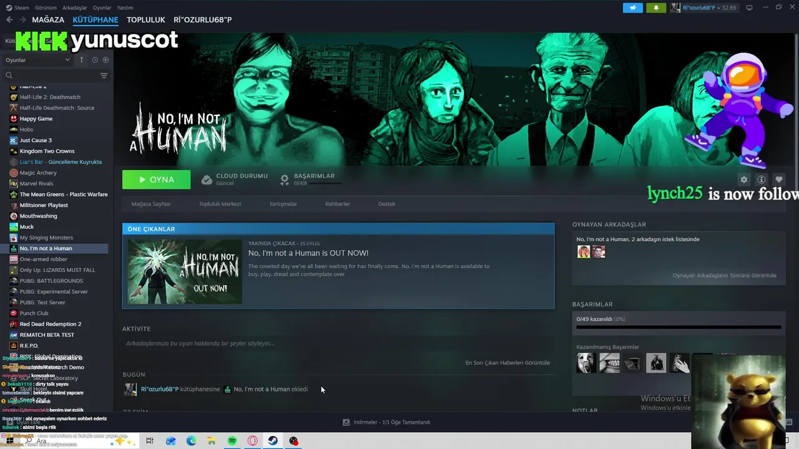Click the library search magnifier icon
Screen dimensions: 799x449
click(x=9, y=75)
